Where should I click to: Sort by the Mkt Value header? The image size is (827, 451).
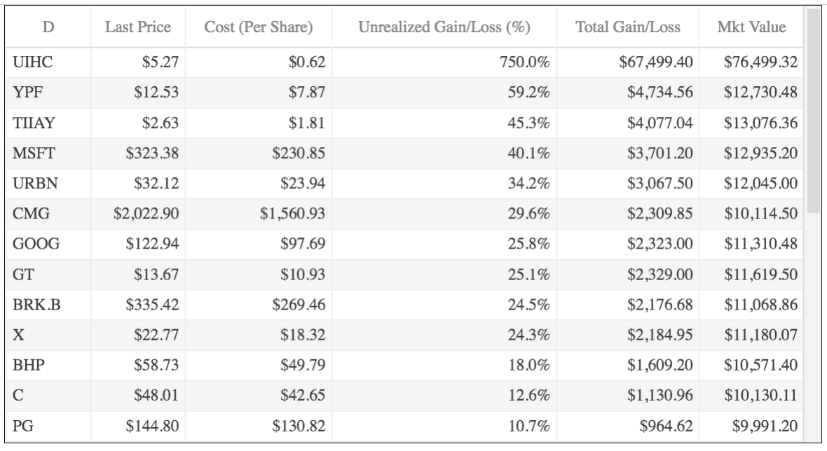point(751,27)
